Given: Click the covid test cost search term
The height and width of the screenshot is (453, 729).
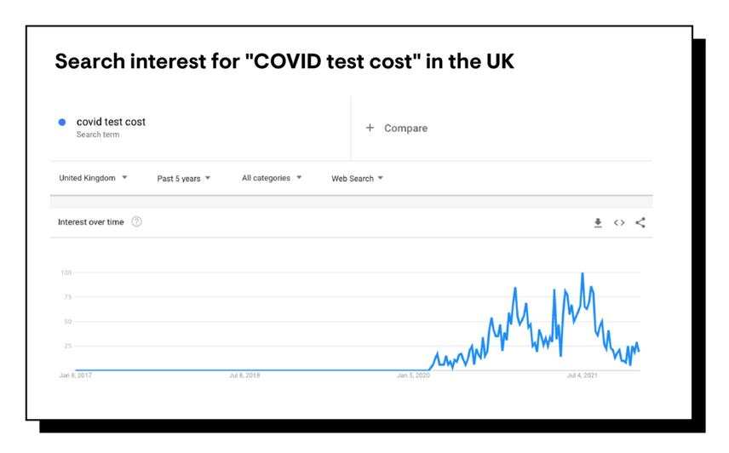Looking at the screenshot, I should tap(111, 122).
